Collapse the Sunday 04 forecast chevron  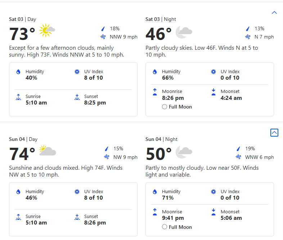tap(274, 133)
